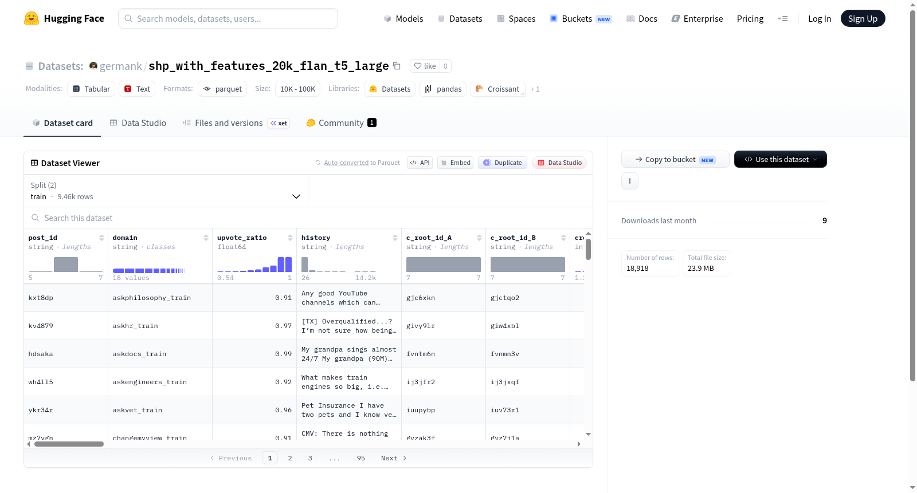This screenshot has width=917, height=493.
Task: Expand the navigation overflow menu icon
Action: point(782,18)
